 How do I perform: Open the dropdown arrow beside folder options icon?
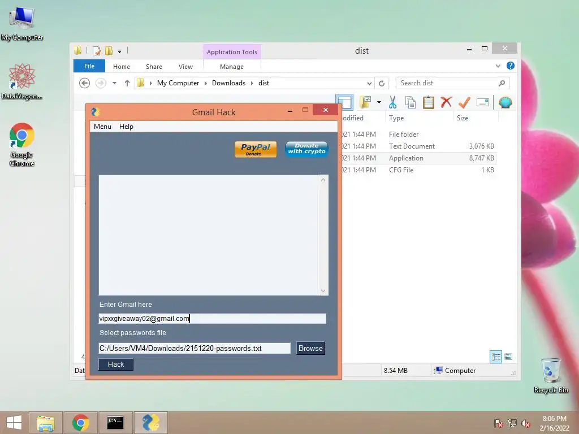pos(379,102)
